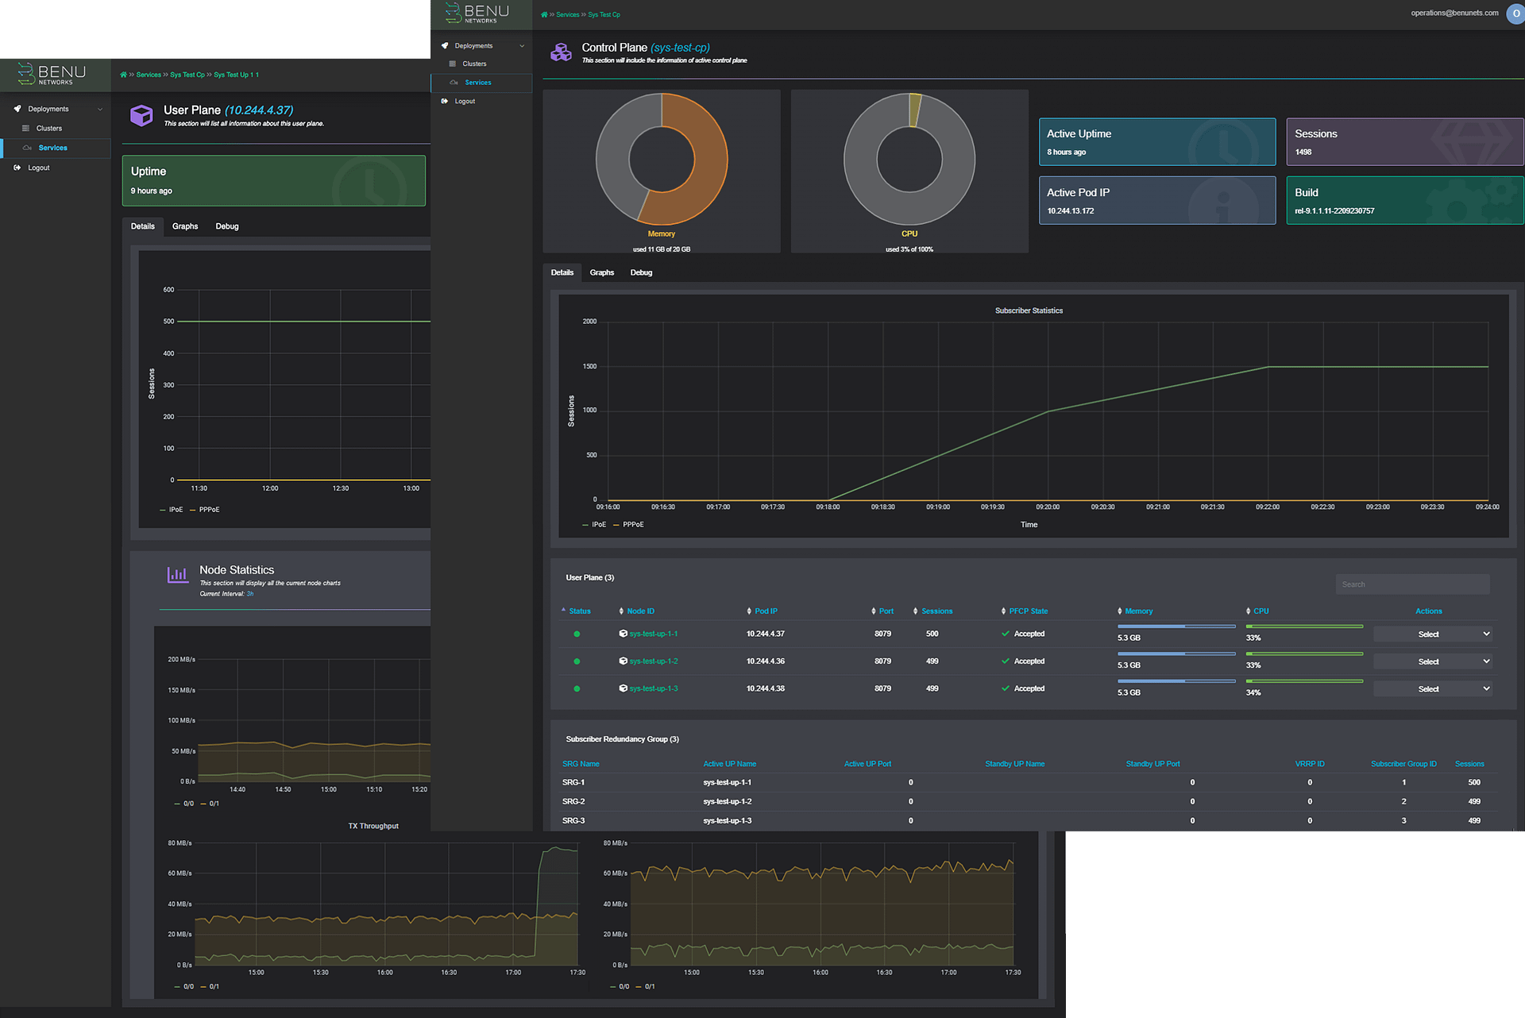
Task: Click the home icon in Control Plane breadcrumb
Action: (544, 15)
